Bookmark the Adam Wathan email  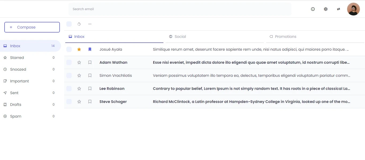click(x=90, y=62)
